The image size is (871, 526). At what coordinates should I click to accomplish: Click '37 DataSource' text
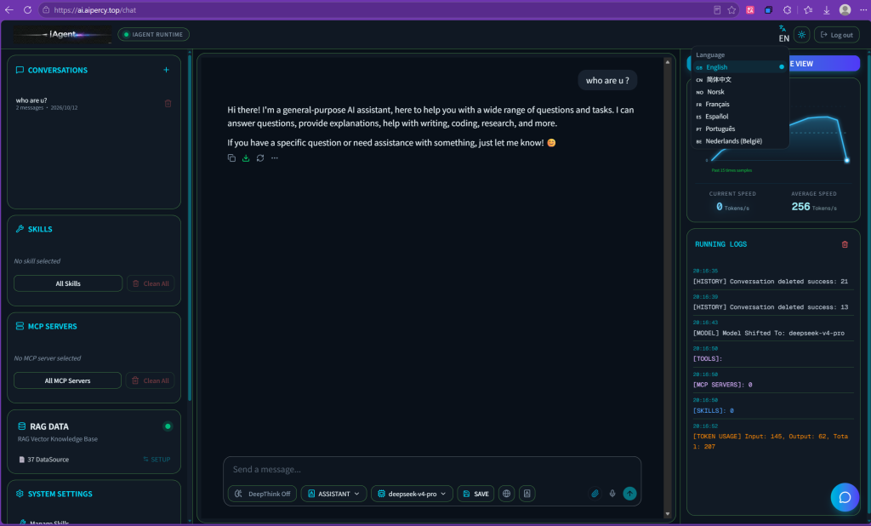point(48,460)
